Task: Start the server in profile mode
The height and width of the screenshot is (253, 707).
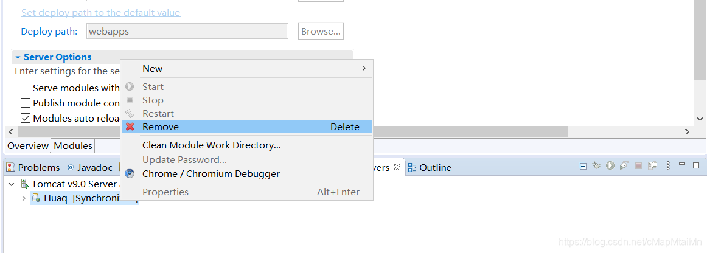Action: pos(624,166)
